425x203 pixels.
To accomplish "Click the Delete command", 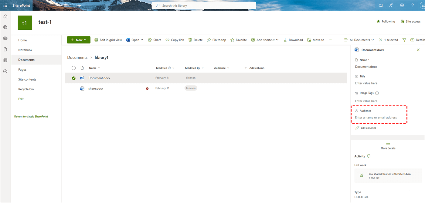I will tap(195, 40).
